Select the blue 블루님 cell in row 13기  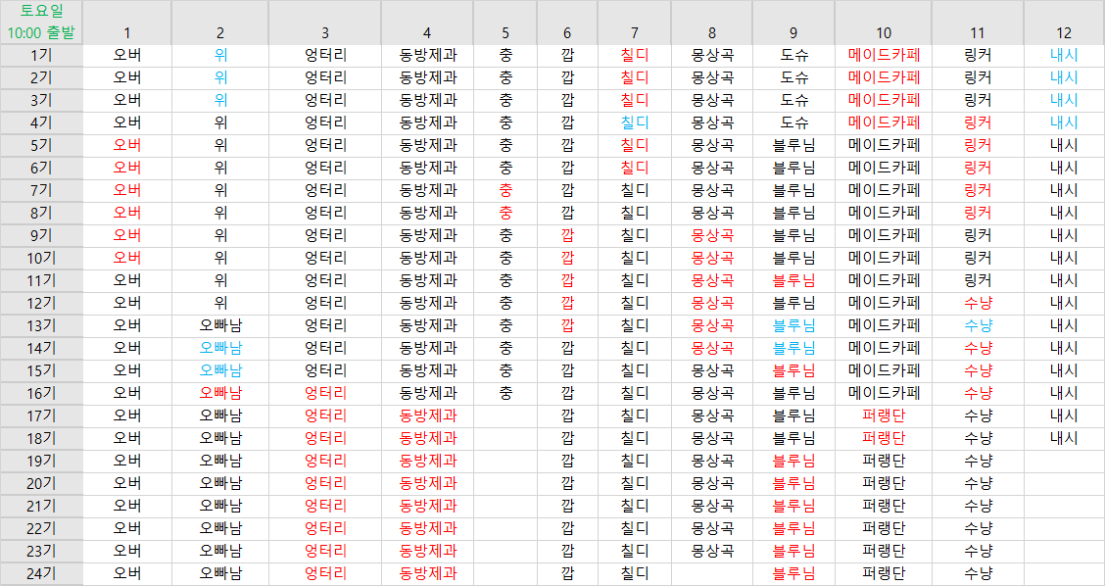793,325
